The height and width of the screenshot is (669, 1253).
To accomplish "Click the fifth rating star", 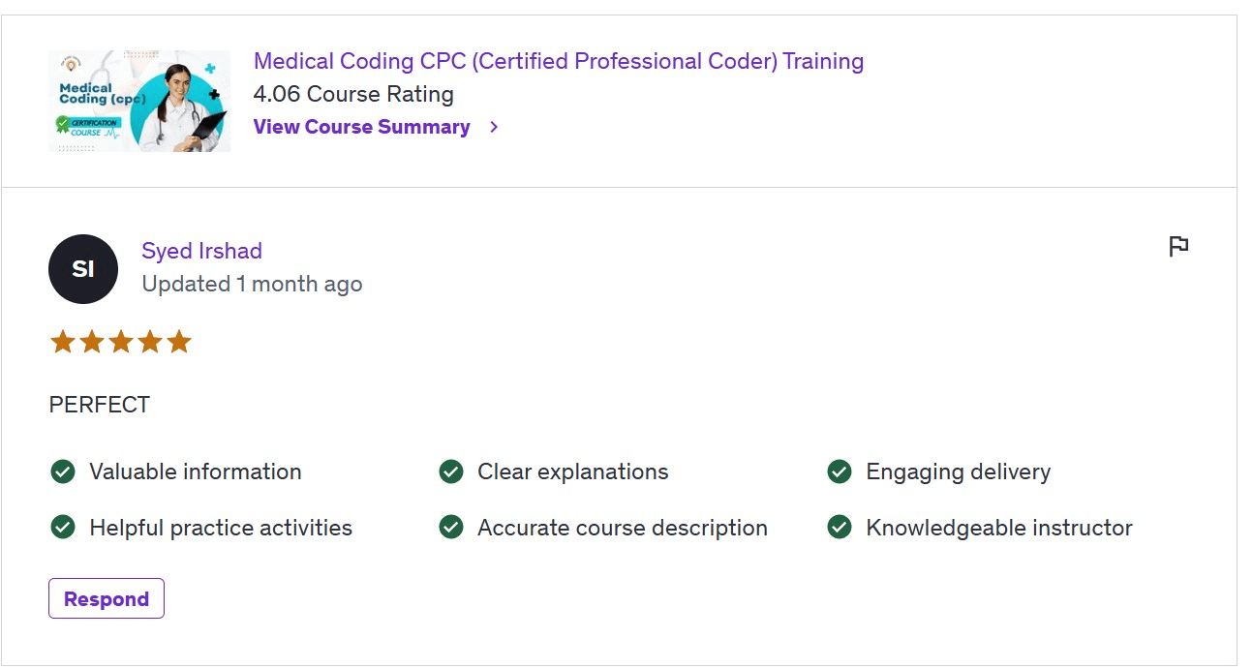I will pos(179,342).
